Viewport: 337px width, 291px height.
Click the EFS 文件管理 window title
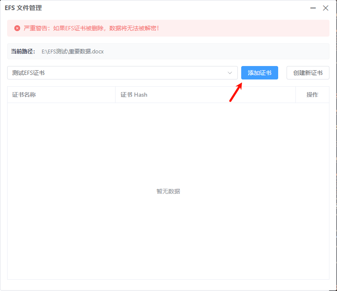(x=23, y=8)
